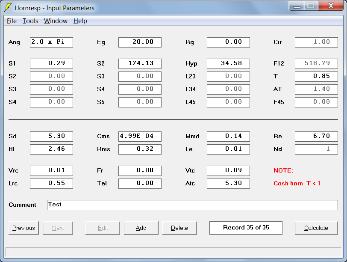The image size is (347, 262).
Task: Click the Nd field showing 1
Action: (317, 149)
